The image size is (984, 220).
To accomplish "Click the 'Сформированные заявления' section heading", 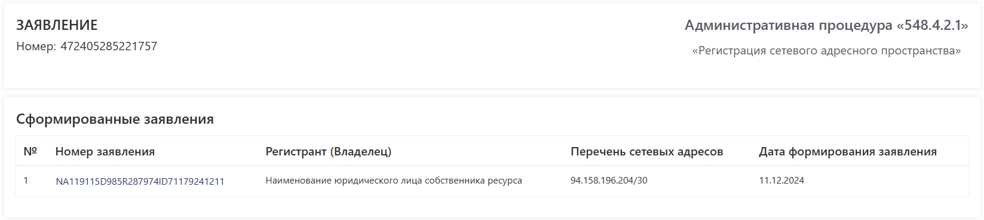I will 115,119.
